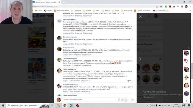Share Светлана Гридчина's comment via Поделиться
The width and height of the screenshot is (193, 108).
click(x=87, y=66)
